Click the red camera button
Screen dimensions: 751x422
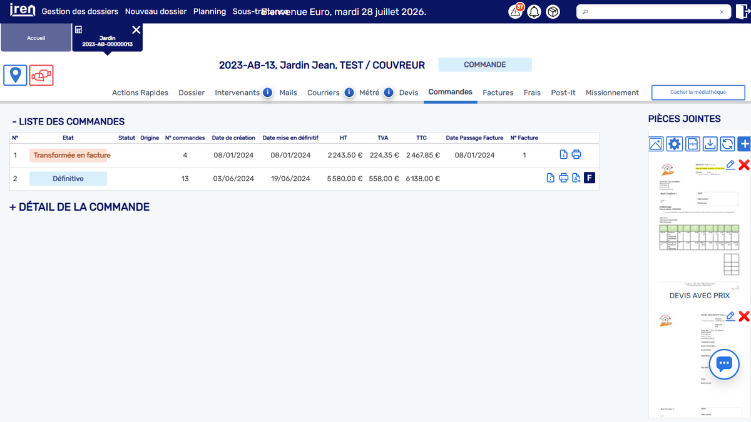coord(41,75)
